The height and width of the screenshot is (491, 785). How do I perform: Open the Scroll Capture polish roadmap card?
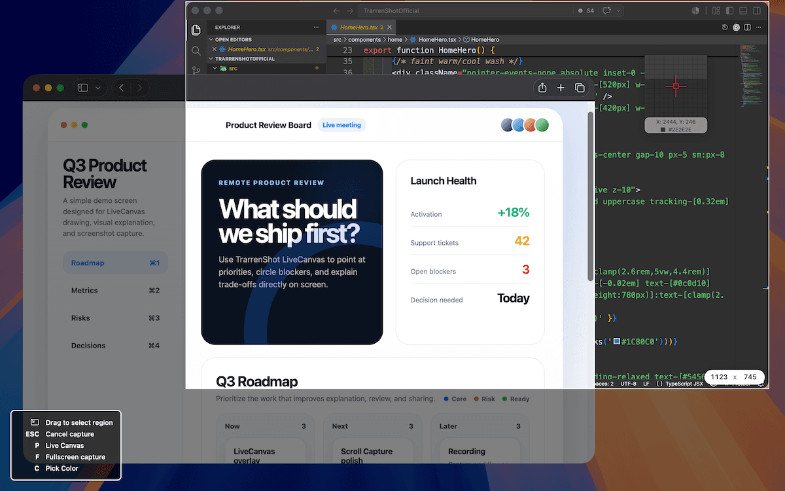coord(372,452)
